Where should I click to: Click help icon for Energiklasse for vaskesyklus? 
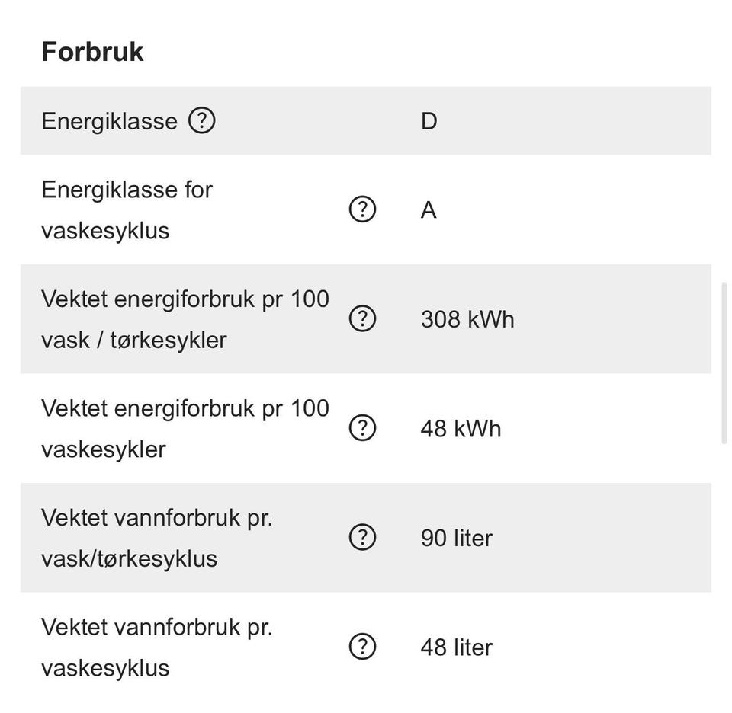coord(362,209)
